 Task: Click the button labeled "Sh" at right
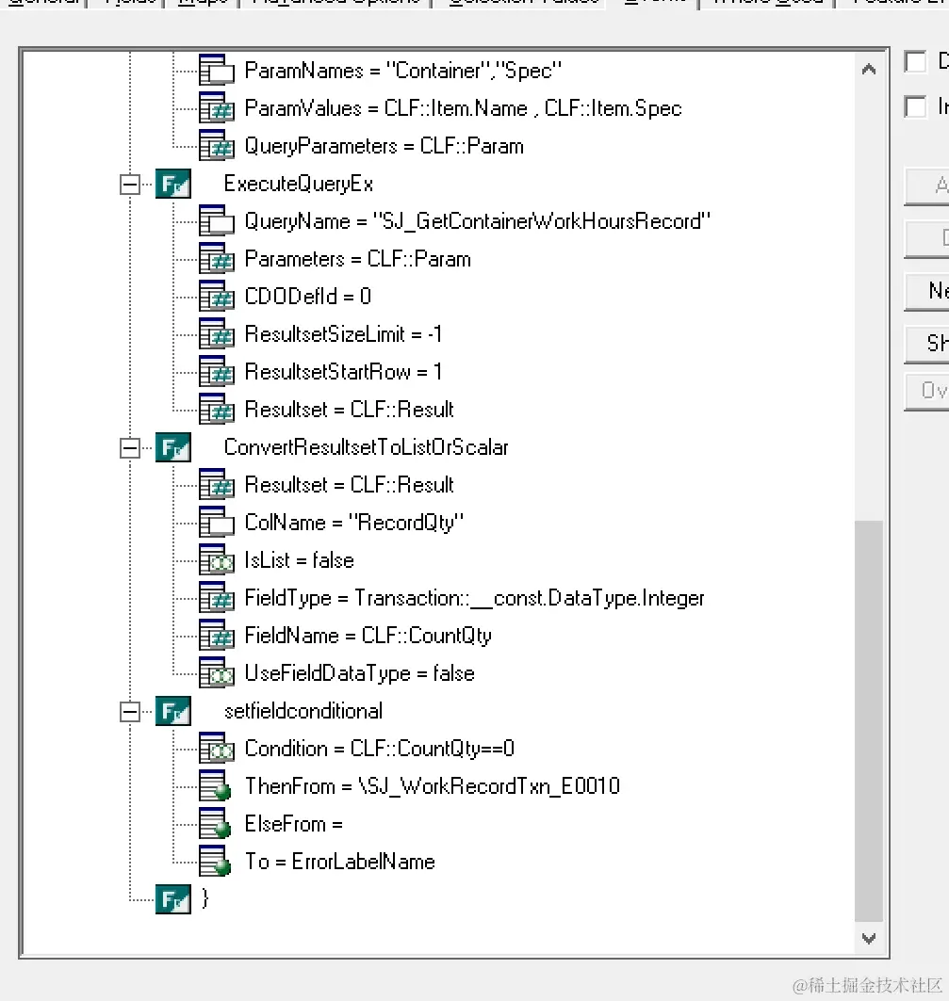(x=927, y=344)
